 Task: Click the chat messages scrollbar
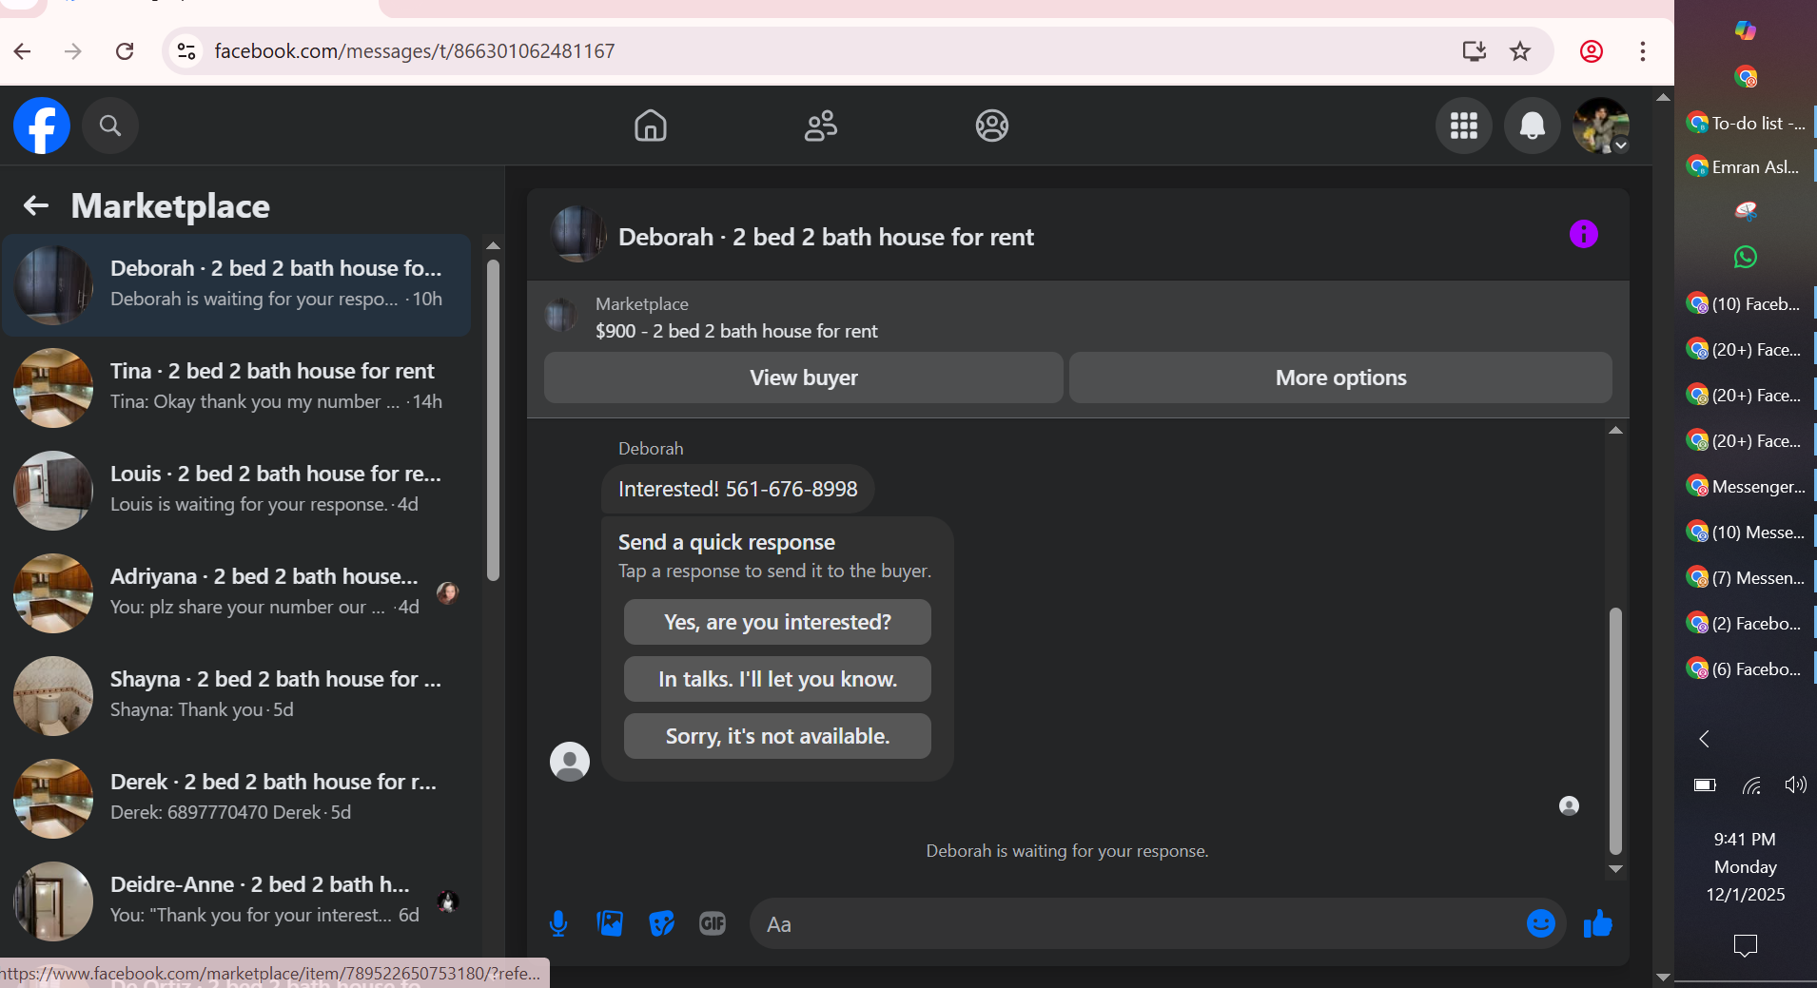click(x=1615, y=730)
